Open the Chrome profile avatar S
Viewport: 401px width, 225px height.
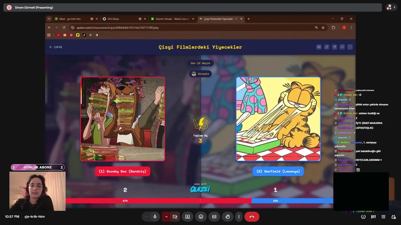pyautogui.click(x=344, y=27)
